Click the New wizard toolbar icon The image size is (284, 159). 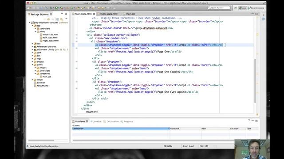(28, 8)
